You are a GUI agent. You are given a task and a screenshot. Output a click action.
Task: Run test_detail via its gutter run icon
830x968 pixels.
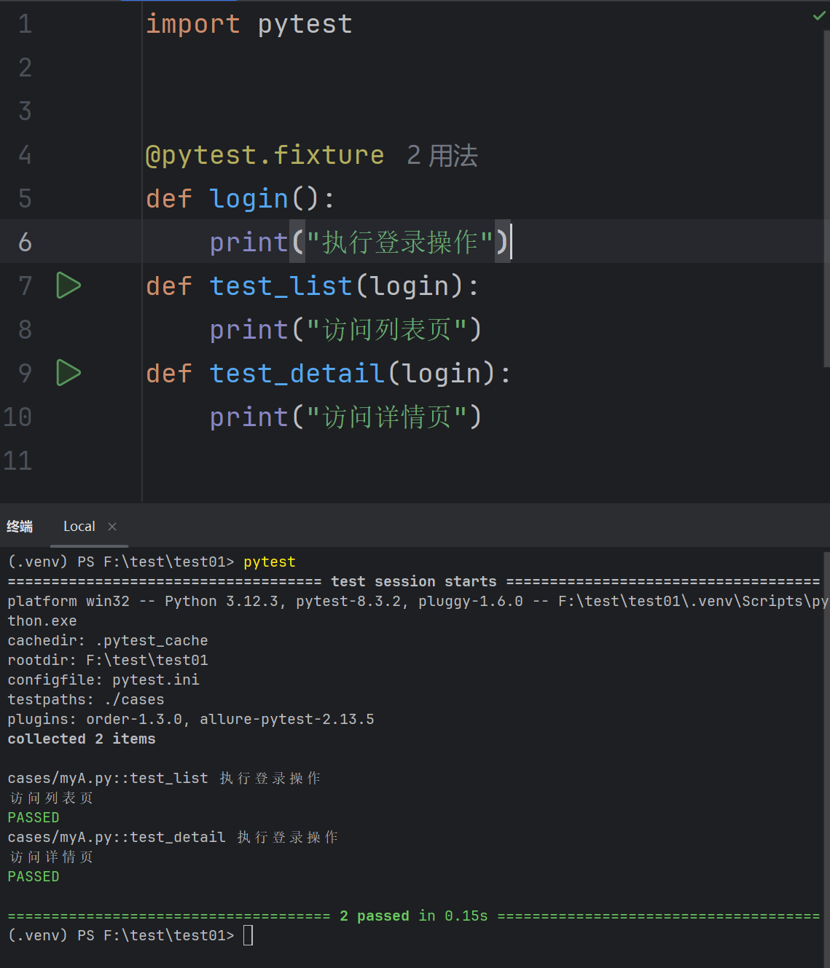point(68,373)
